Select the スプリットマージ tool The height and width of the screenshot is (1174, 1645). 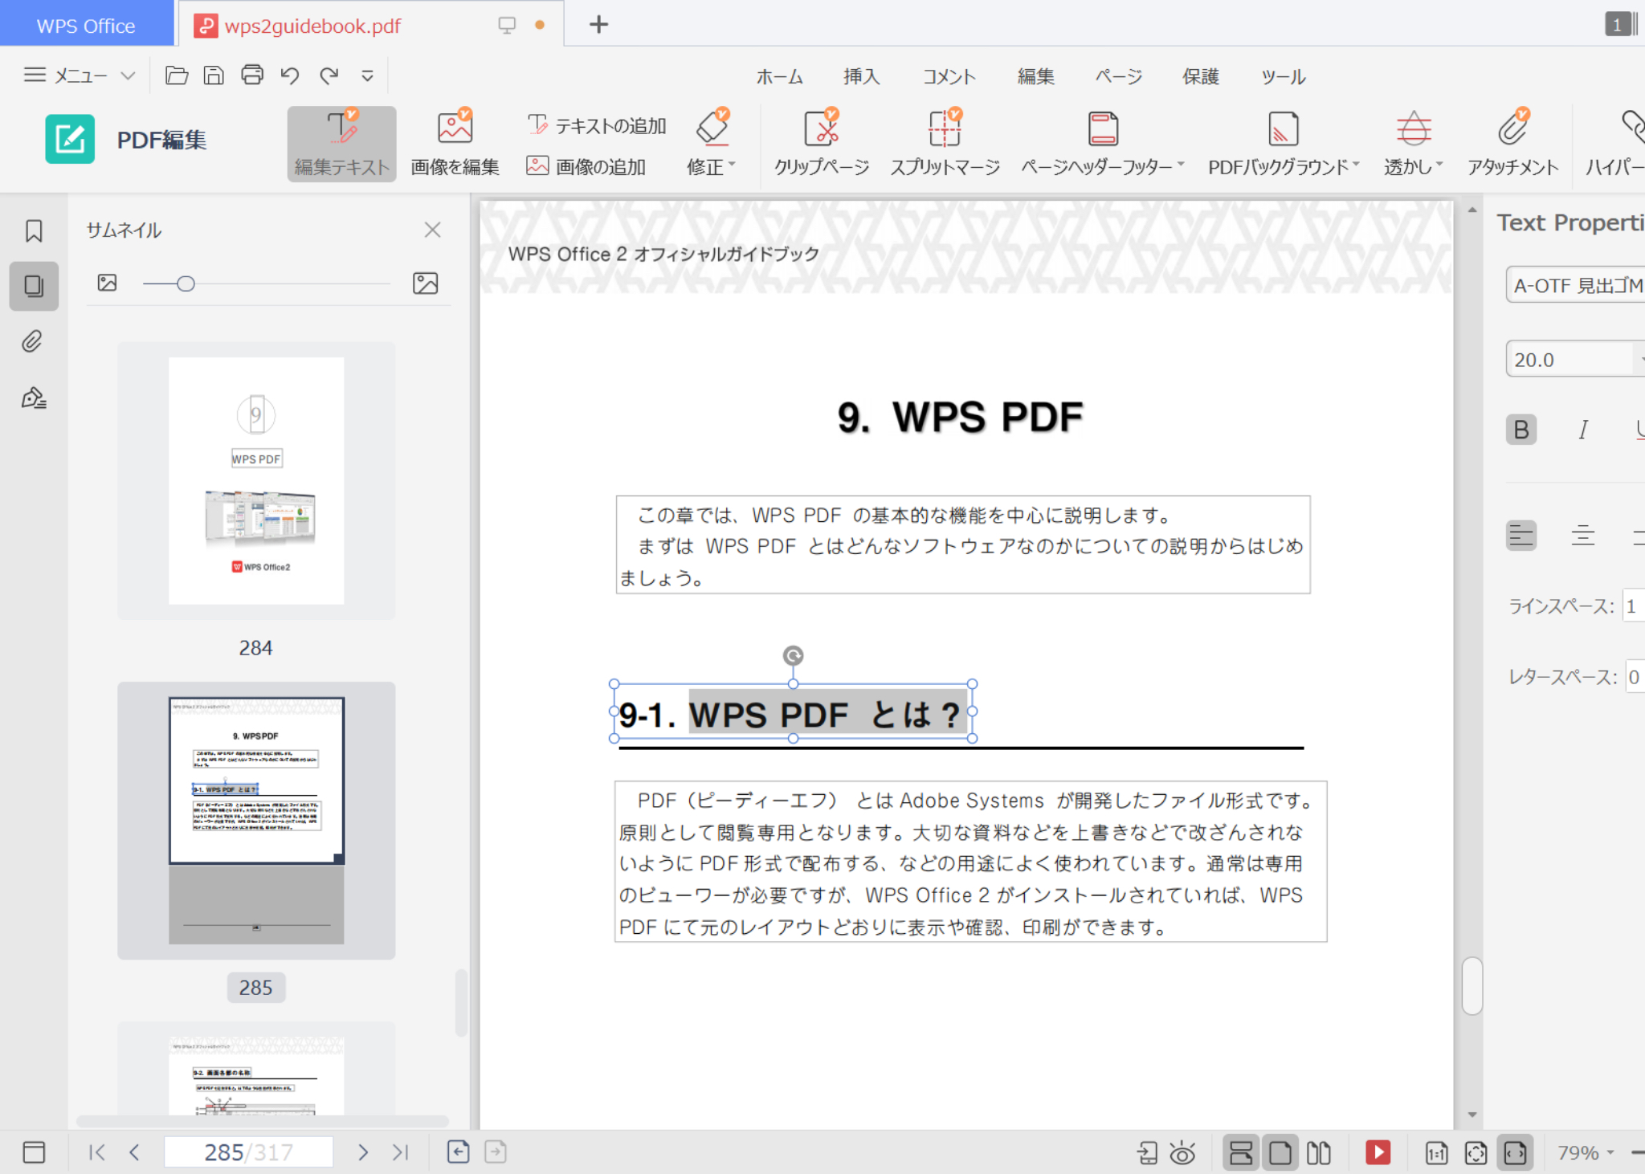click(x=945, y=144)
